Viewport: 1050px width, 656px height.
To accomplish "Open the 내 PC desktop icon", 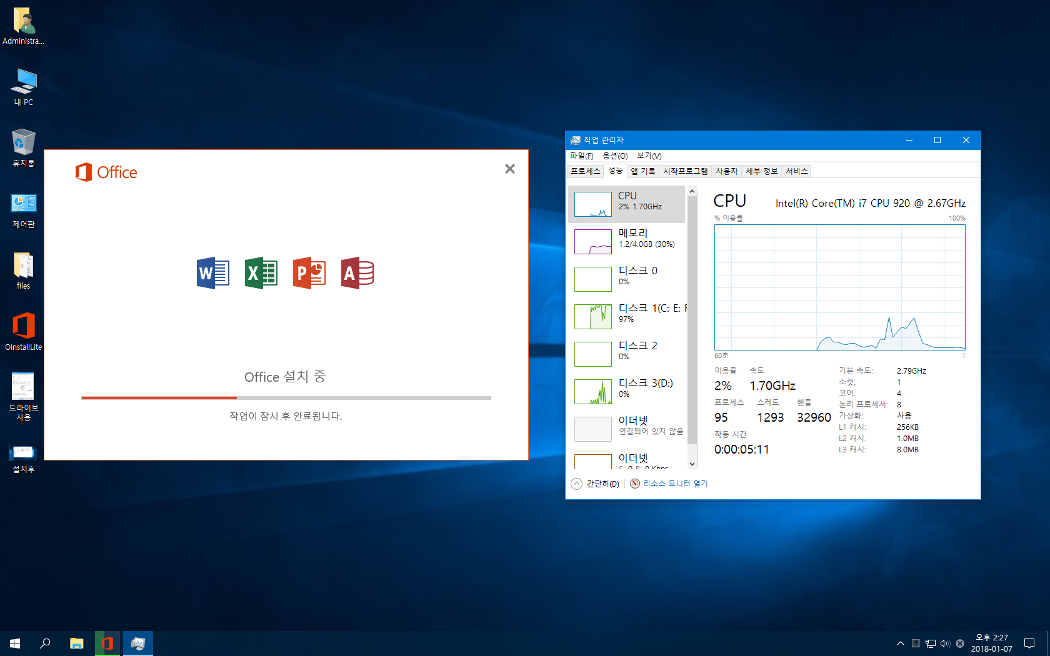I will click(24, 87).
